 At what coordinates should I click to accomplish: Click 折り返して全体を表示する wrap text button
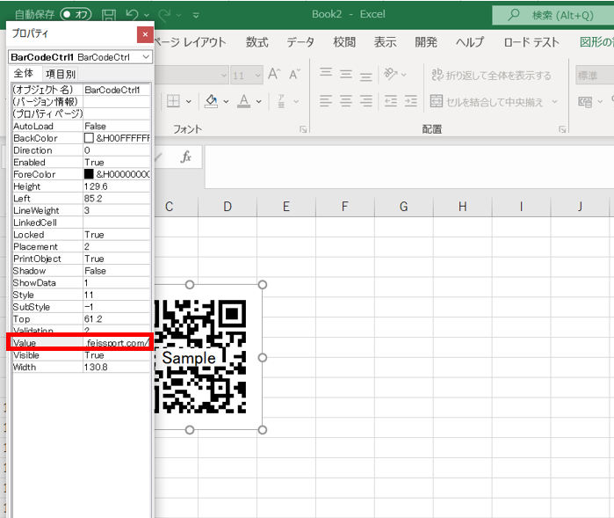491,75
